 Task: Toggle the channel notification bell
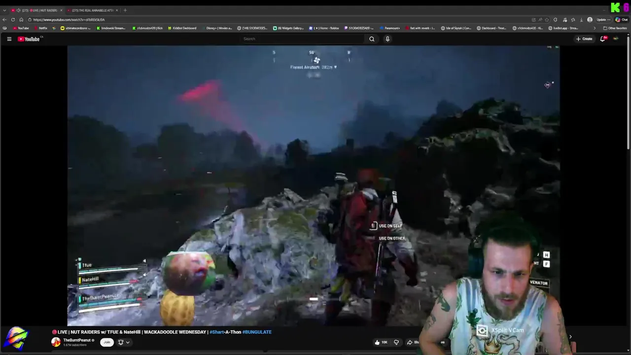pyautogui.click(x=121, y=342)
